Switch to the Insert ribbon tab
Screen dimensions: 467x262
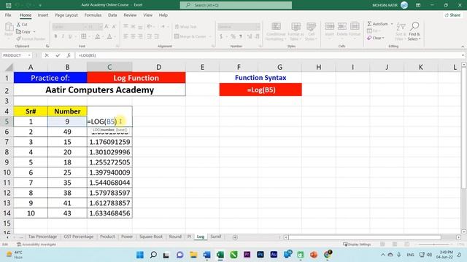tap(43, 15)
